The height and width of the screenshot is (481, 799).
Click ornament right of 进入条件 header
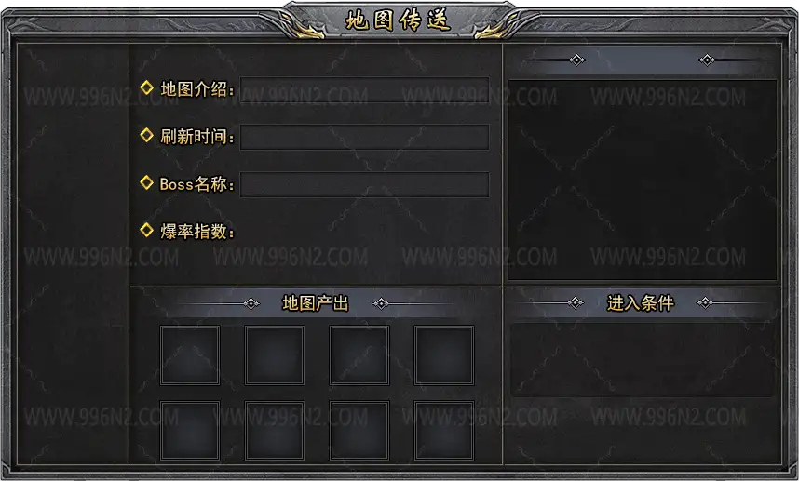[x=705, y=303]
